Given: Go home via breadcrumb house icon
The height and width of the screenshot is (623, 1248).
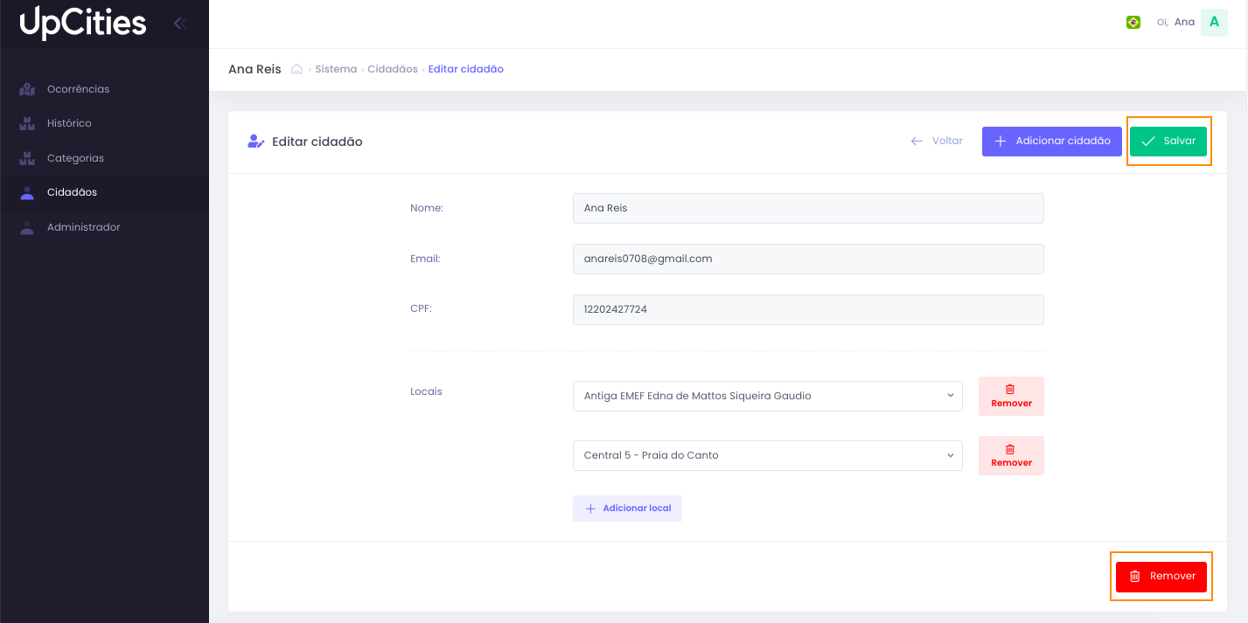Looking at the screenshot, I should (296, 69).
